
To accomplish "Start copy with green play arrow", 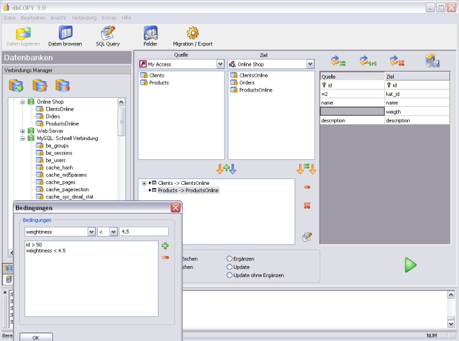I will coord(410,265).
